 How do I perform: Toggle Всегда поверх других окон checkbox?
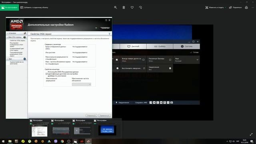point(143,60)
